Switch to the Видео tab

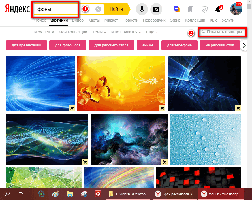point(78,20)
